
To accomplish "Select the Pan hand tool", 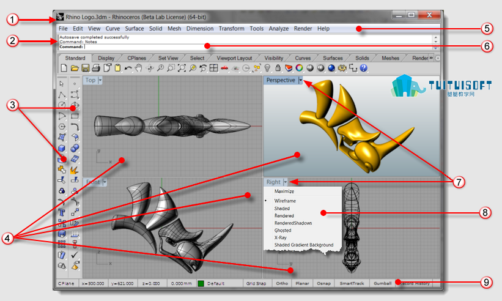I will 139,68.
